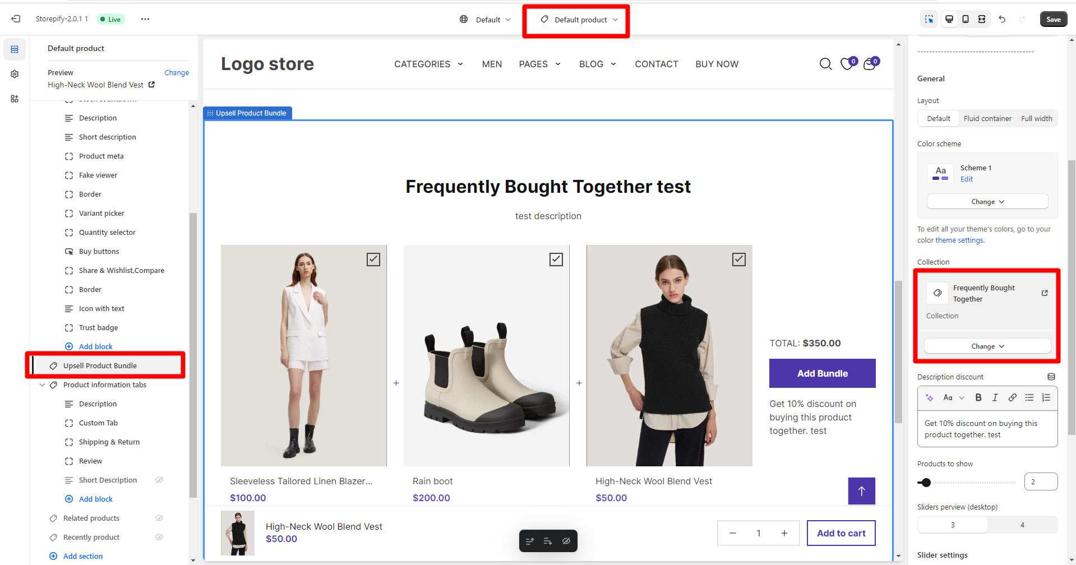Click the AI magic generate text icon
The image size is (1076, 565).
click(929, 397)
